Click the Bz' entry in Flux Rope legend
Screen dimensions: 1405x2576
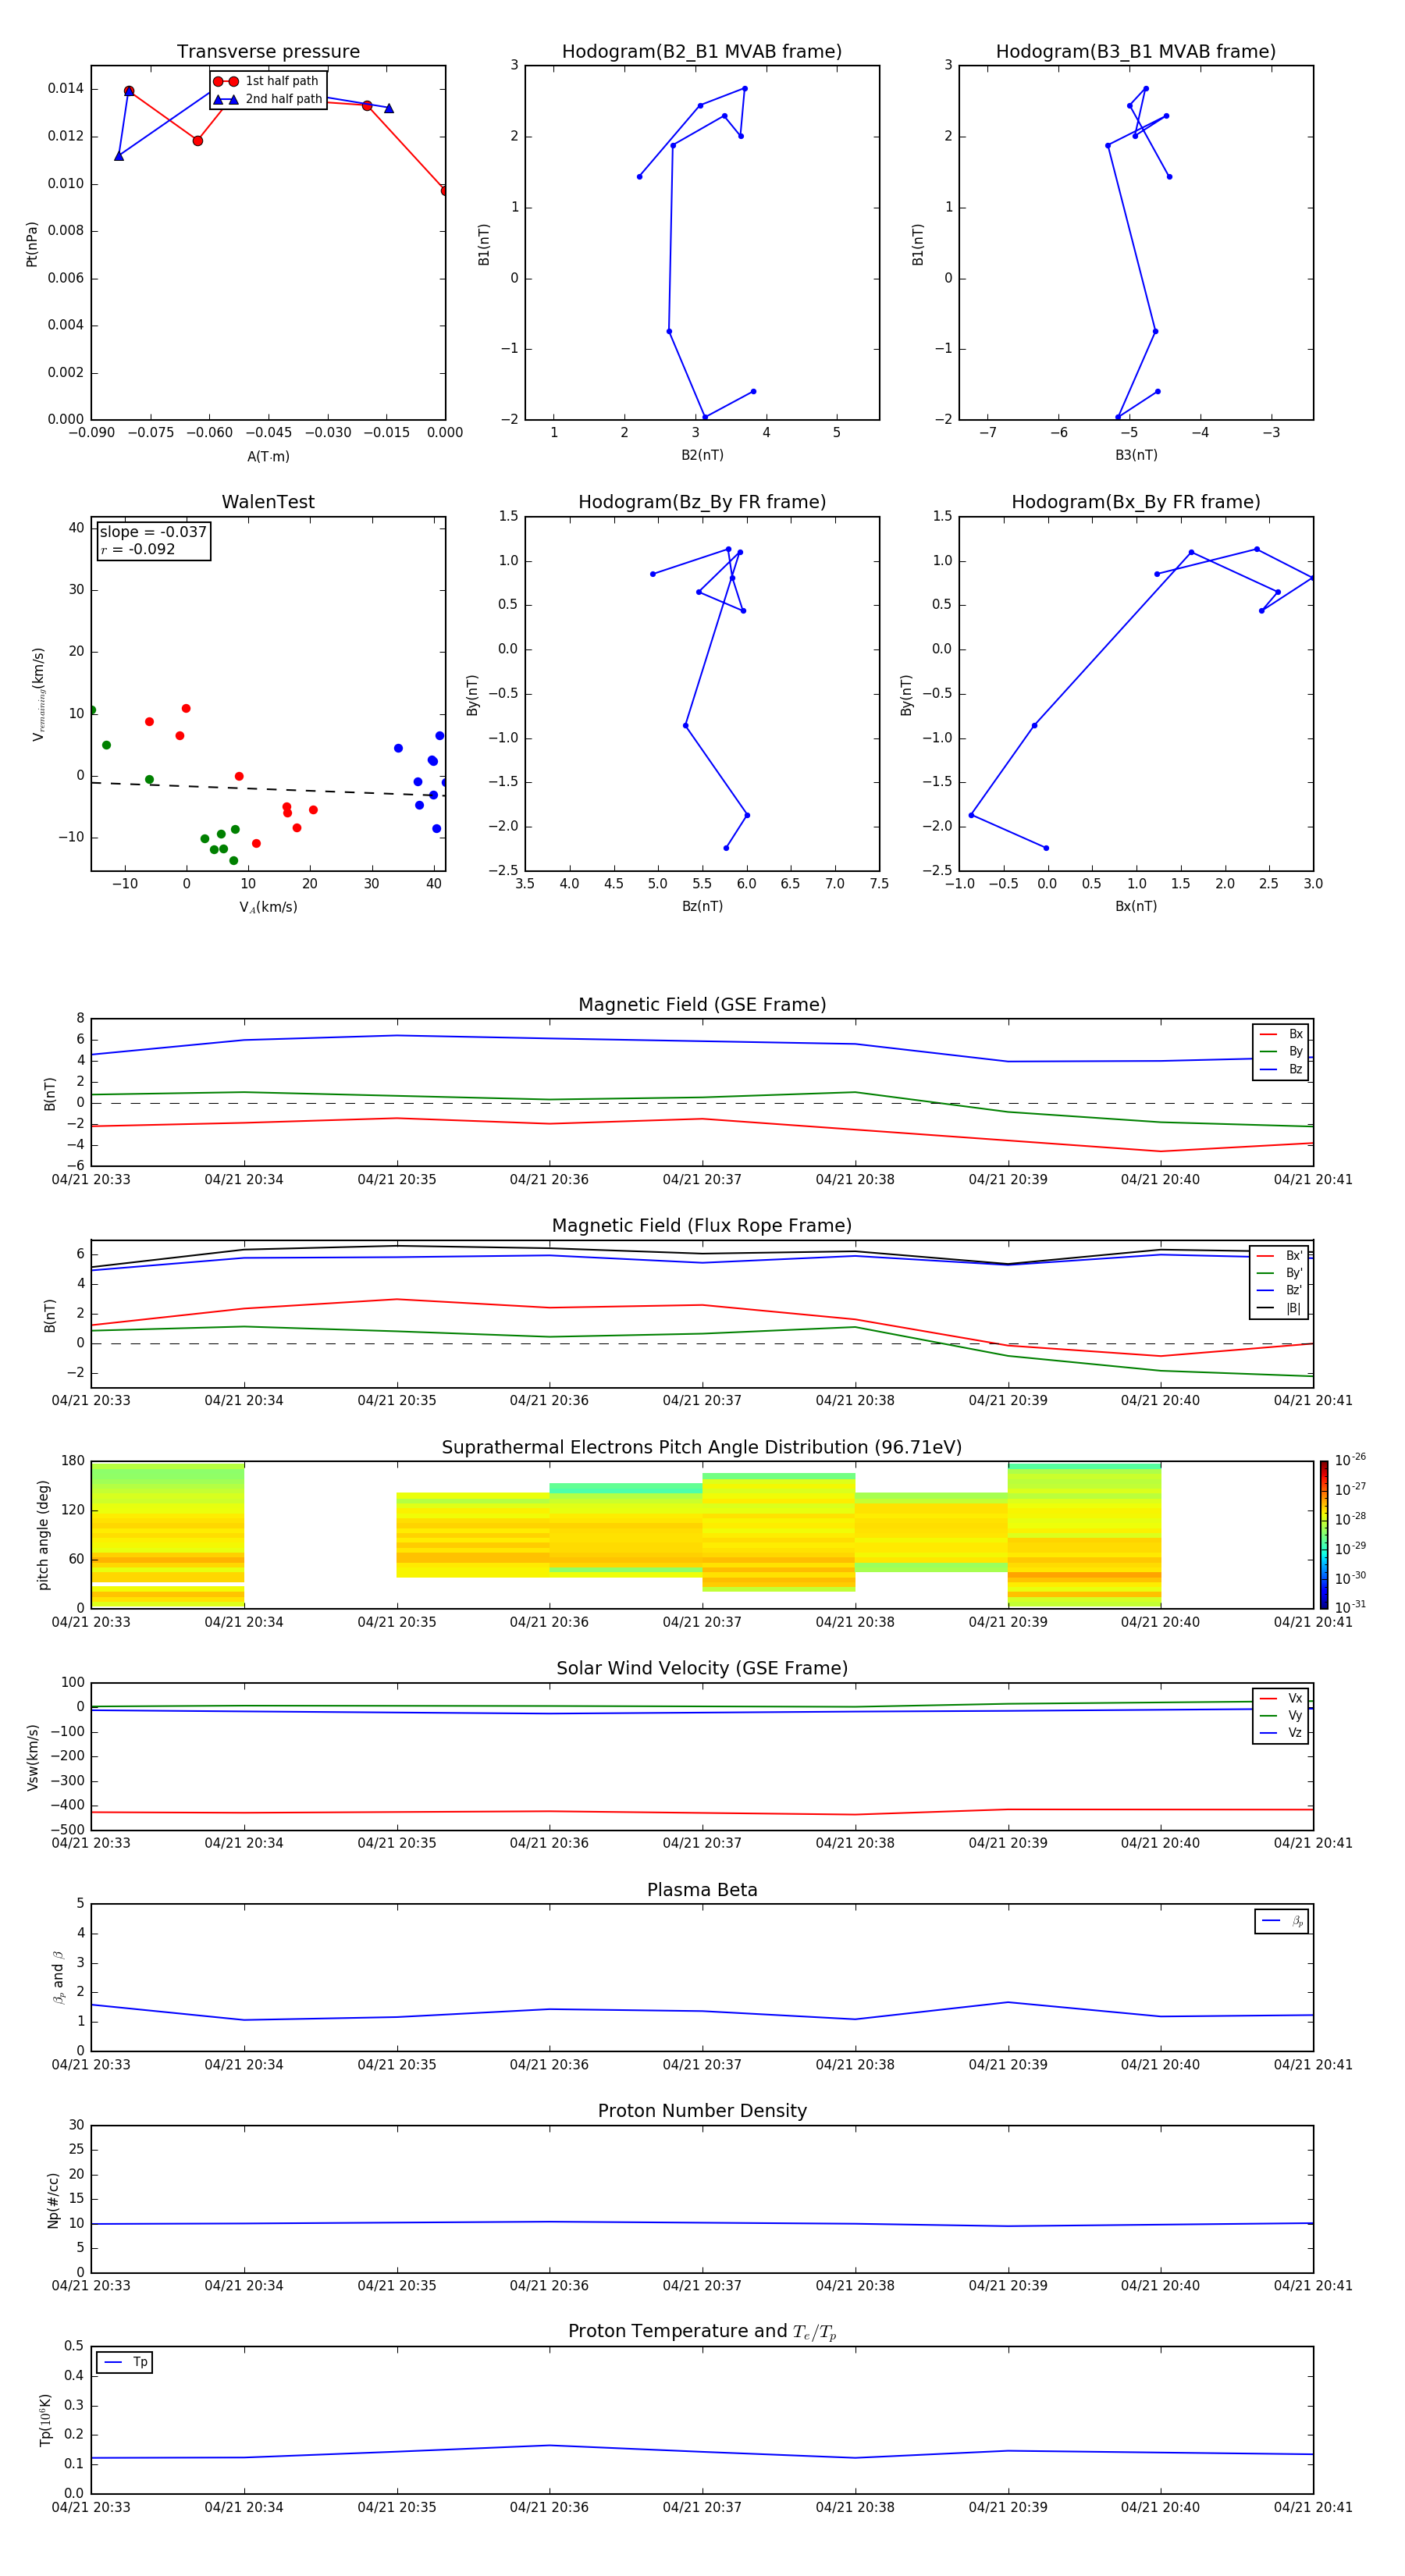coord(1280,1290)
